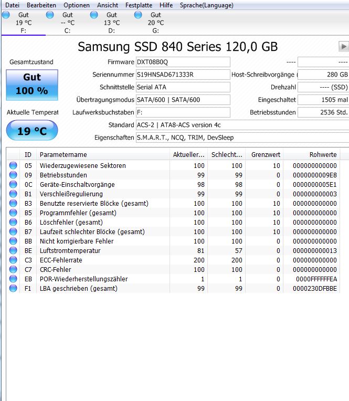Click the Eigenschaften field with S.M.A.R.T.
The width and height of the screenshot is (349, 401).
point(242,138)
